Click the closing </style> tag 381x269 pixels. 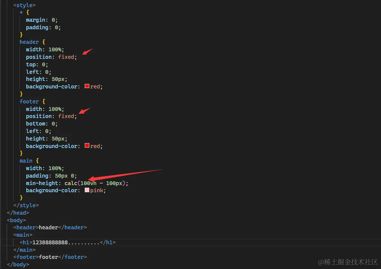click(26, 205)
